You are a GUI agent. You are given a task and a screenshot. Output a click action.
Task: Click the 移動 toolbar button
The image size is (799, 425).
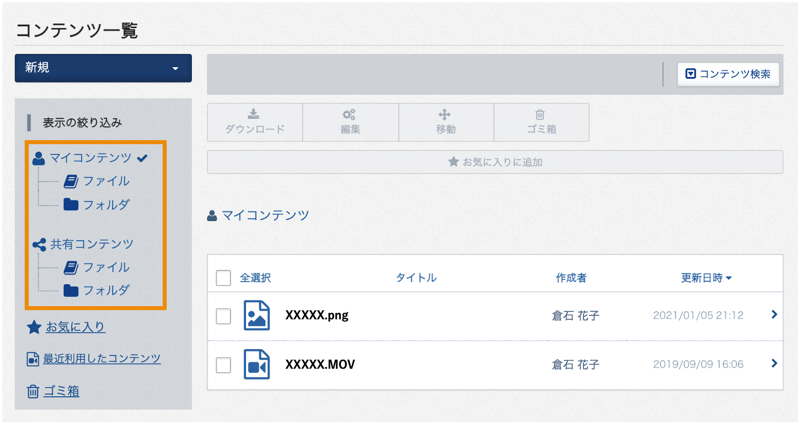(445, 122)
